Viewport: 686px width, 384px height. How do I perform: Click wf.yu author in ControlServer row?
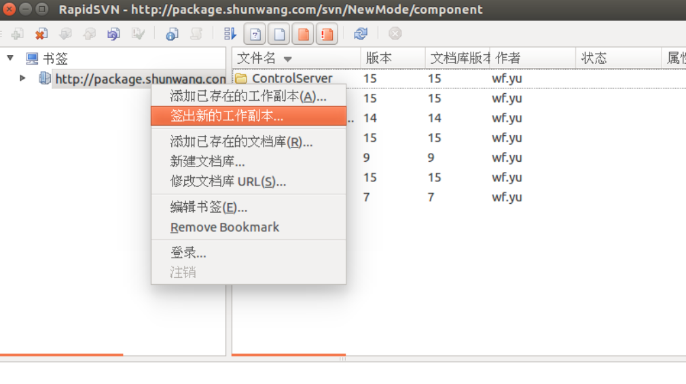pyautogui.click(x=507, y=79)
